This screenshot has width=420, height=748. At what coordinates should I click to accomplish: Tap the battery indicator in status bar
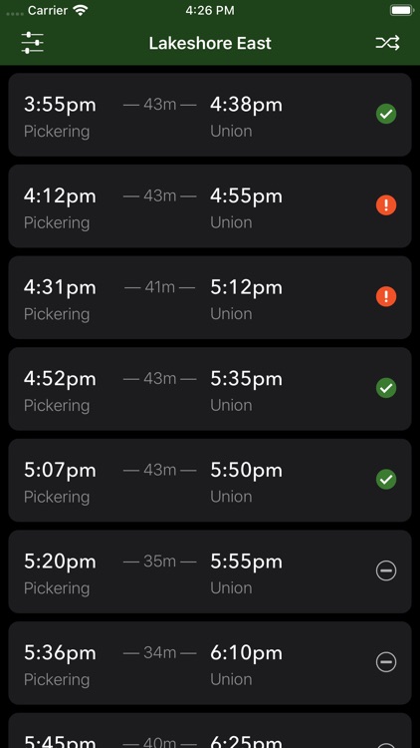click(401, 10)
